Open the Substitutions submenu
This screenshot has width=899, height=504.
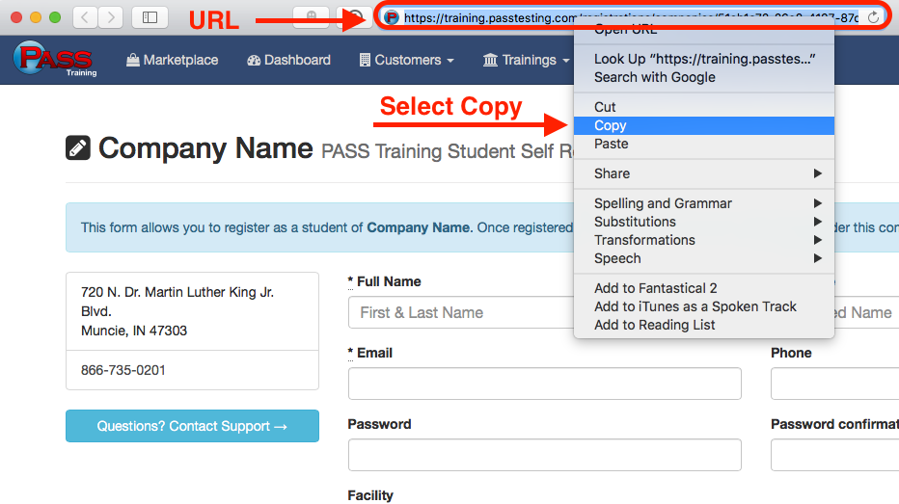(x=704, y=222)
